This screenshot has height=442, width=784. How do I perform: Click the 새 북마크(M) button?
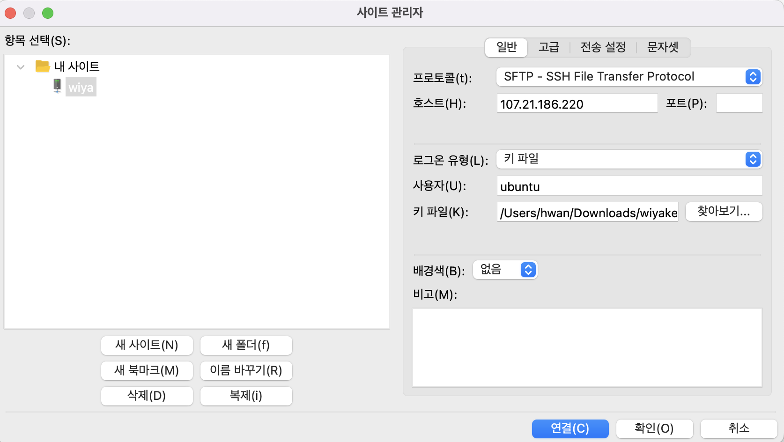click(x=147, y=371)
